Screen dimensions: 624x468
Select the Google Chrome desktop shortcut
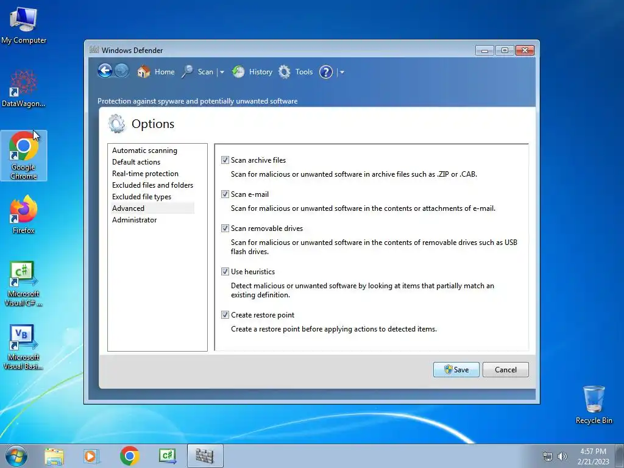(24, 155)
